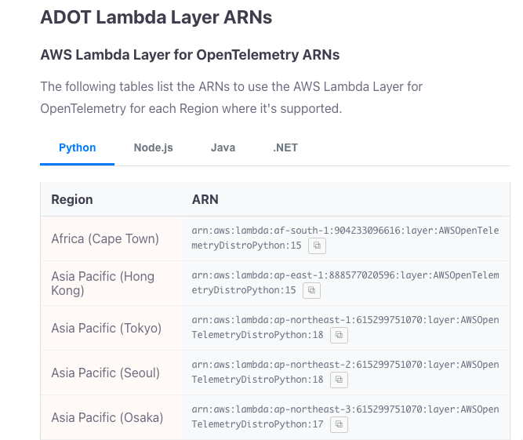Click the Africa (Cape Town) region cell
Image resolution: width=523 pixels, height=440 pixels.
[105, 238]
